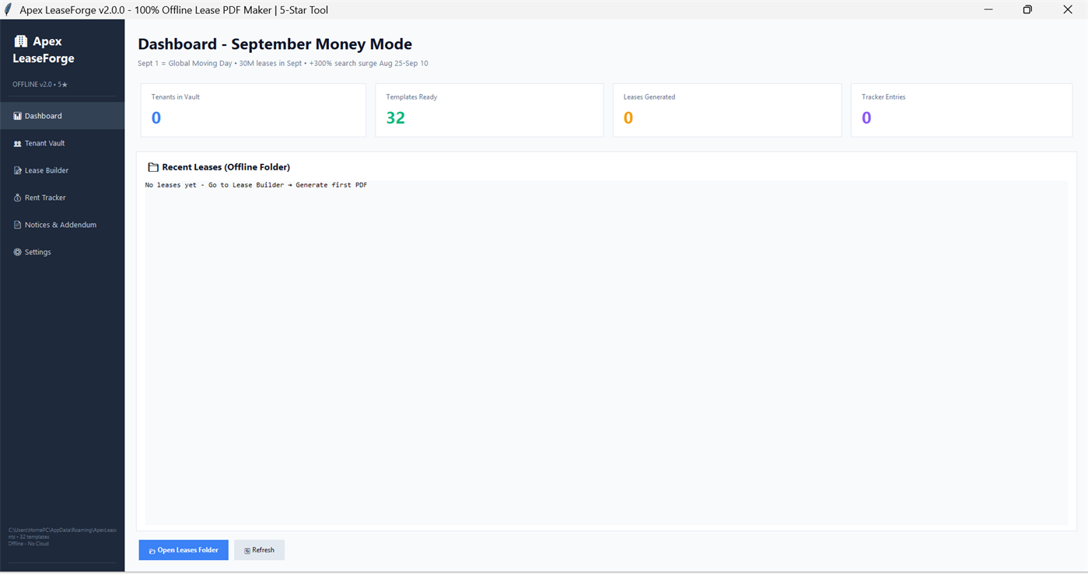Minimize the Apex LeaseForge window
This screenshot has width=1088, height=574.
(x=988, y=10)
